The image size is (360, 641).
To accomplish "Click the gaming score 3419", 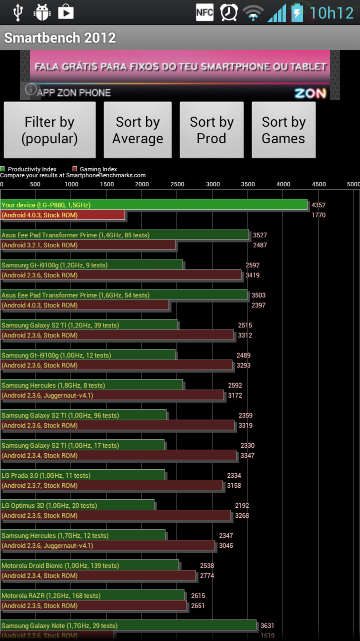I will pyautogui.click(x=252, y=275).
